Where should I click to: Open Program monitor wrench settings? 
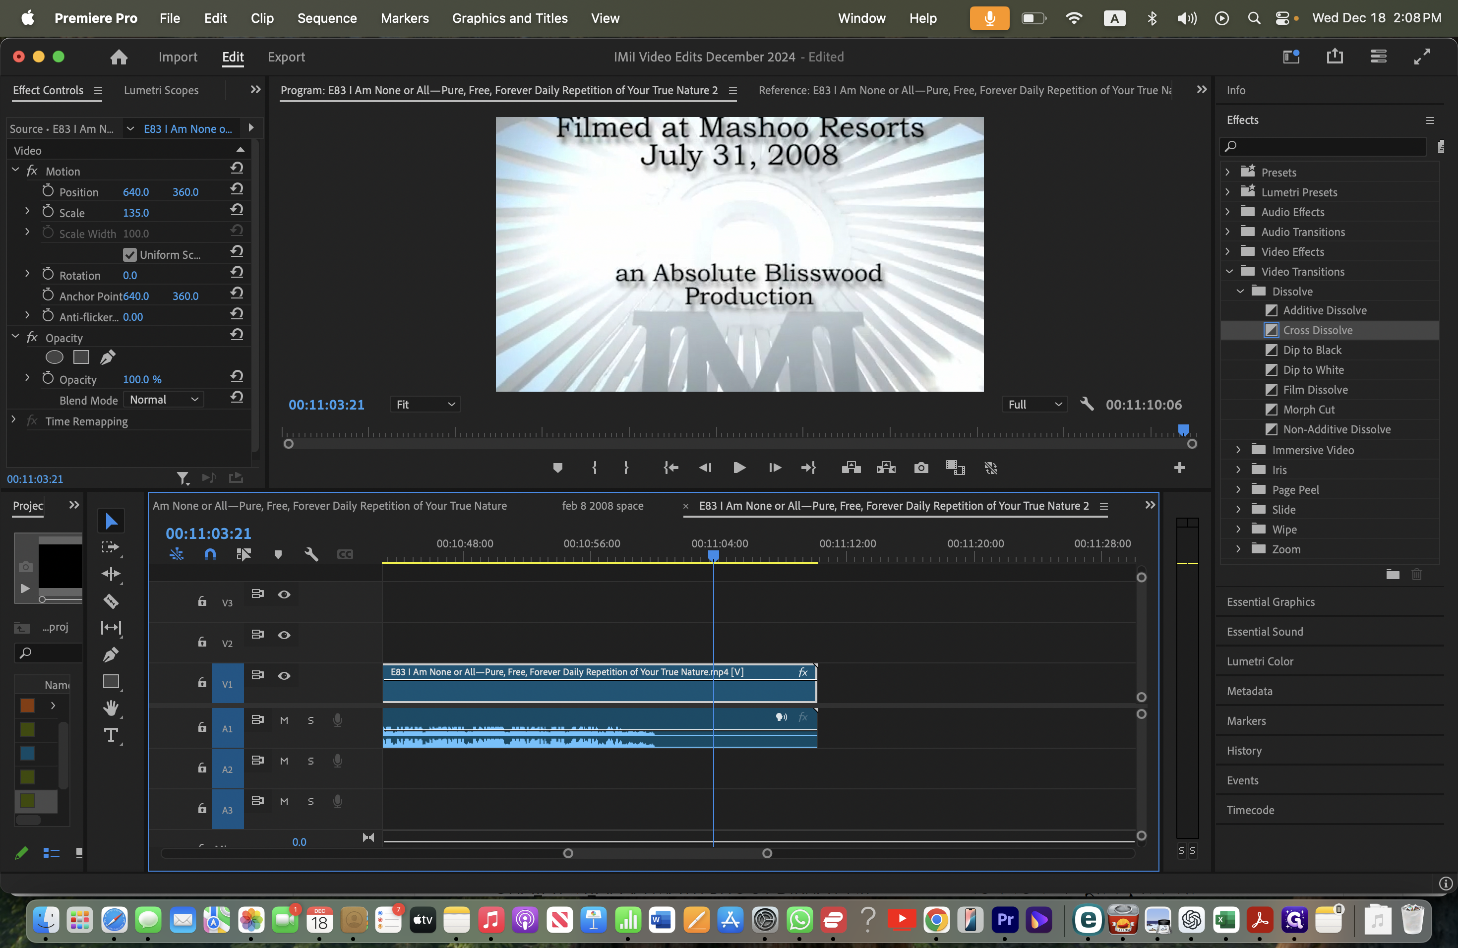(1087, 404)
